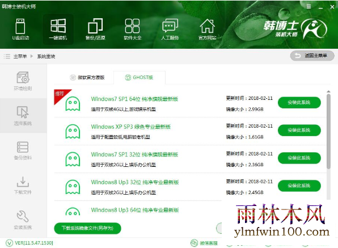Install Windows8 Up3 32位 system
The height and width of the screenshot is (248, 338).
pyautogui.click(x=299, y=186)
